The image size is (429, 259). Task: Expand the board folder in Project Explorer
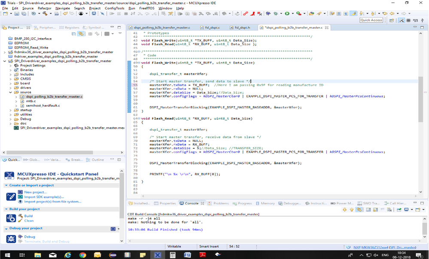(10, 84)
